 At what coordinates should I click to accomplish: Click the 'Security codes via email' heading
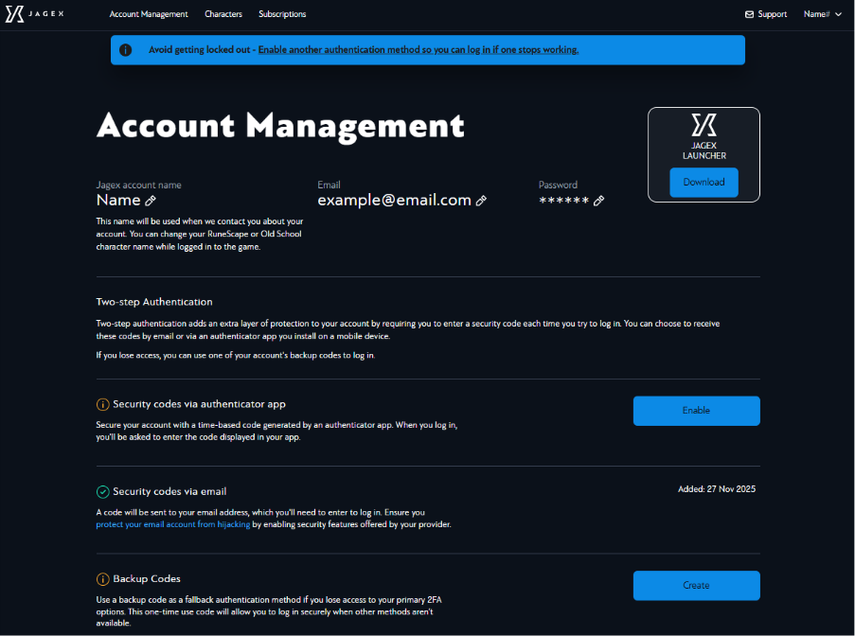pyautogui.click(x=169, y=491)
